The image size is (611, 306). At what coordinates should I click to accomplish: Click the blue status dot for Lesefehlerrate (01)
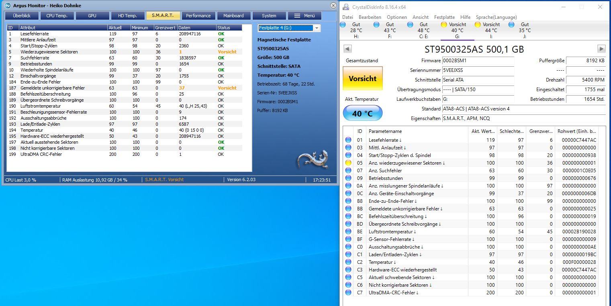(348, 140)
